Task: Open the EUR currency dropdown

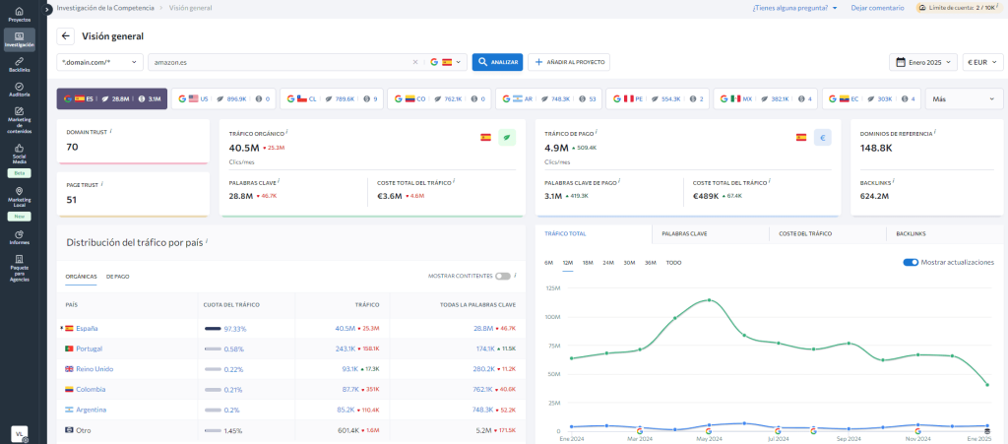Action: pyautogui.click(x=982, y=62)
